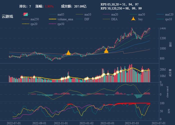Click the 云游戏 chart title
The width and height of the screenshot is (175, 125).
tap(7, 16)
